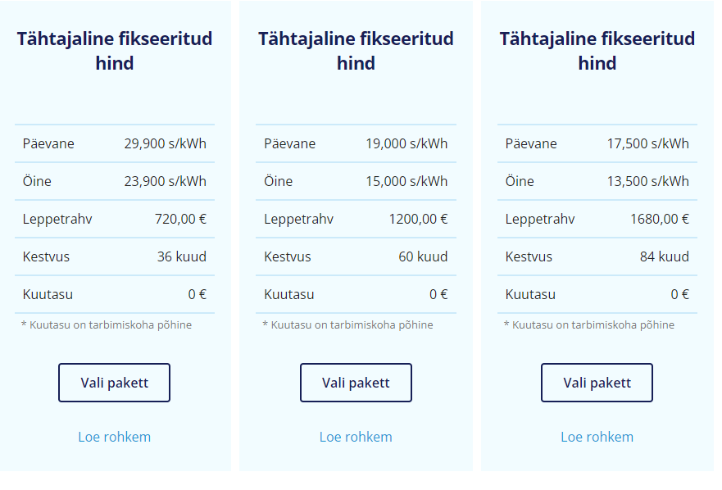The height and width of the screenshot is (490, 722).
Task: Click the 19,000 s/kWh daytime price
Action: click(x=406, y=143)
